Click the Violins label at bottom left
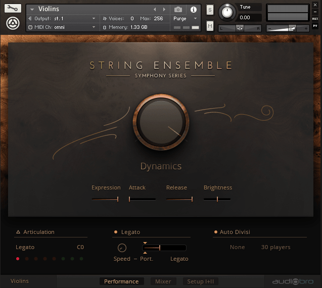The width and height of the screenshot is (322, 288). pos(20,281)
